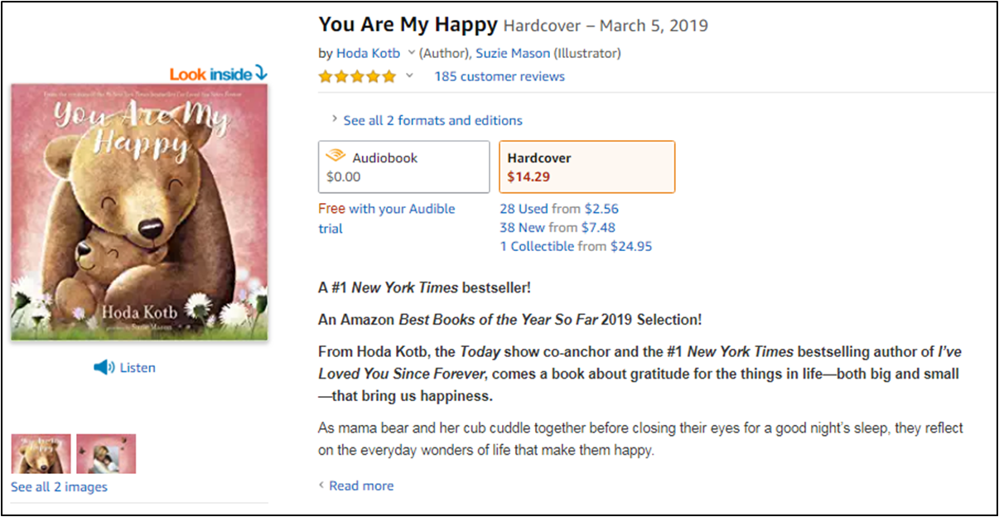999x517 pixels.
Task: Open the second preview thumbnail image
Action: click(x=106, y=453)
